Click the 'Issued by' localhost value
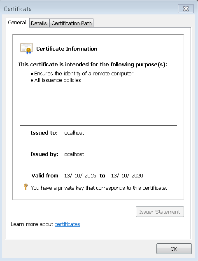The height and width of the screenshot is (261, 198). coord(74,154)
